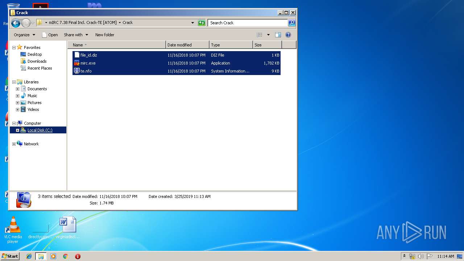
Task: Change view with the view icon
Action: (260, 35)
